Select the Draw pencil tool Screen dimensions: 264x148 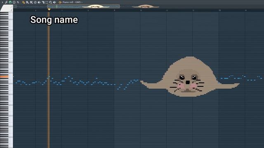click(24, 2)
